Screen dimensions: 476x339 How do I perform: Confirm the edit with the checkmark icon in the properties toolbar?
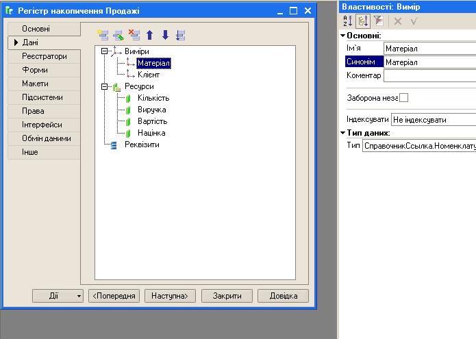pyautogui.click(x=414, y=21)
